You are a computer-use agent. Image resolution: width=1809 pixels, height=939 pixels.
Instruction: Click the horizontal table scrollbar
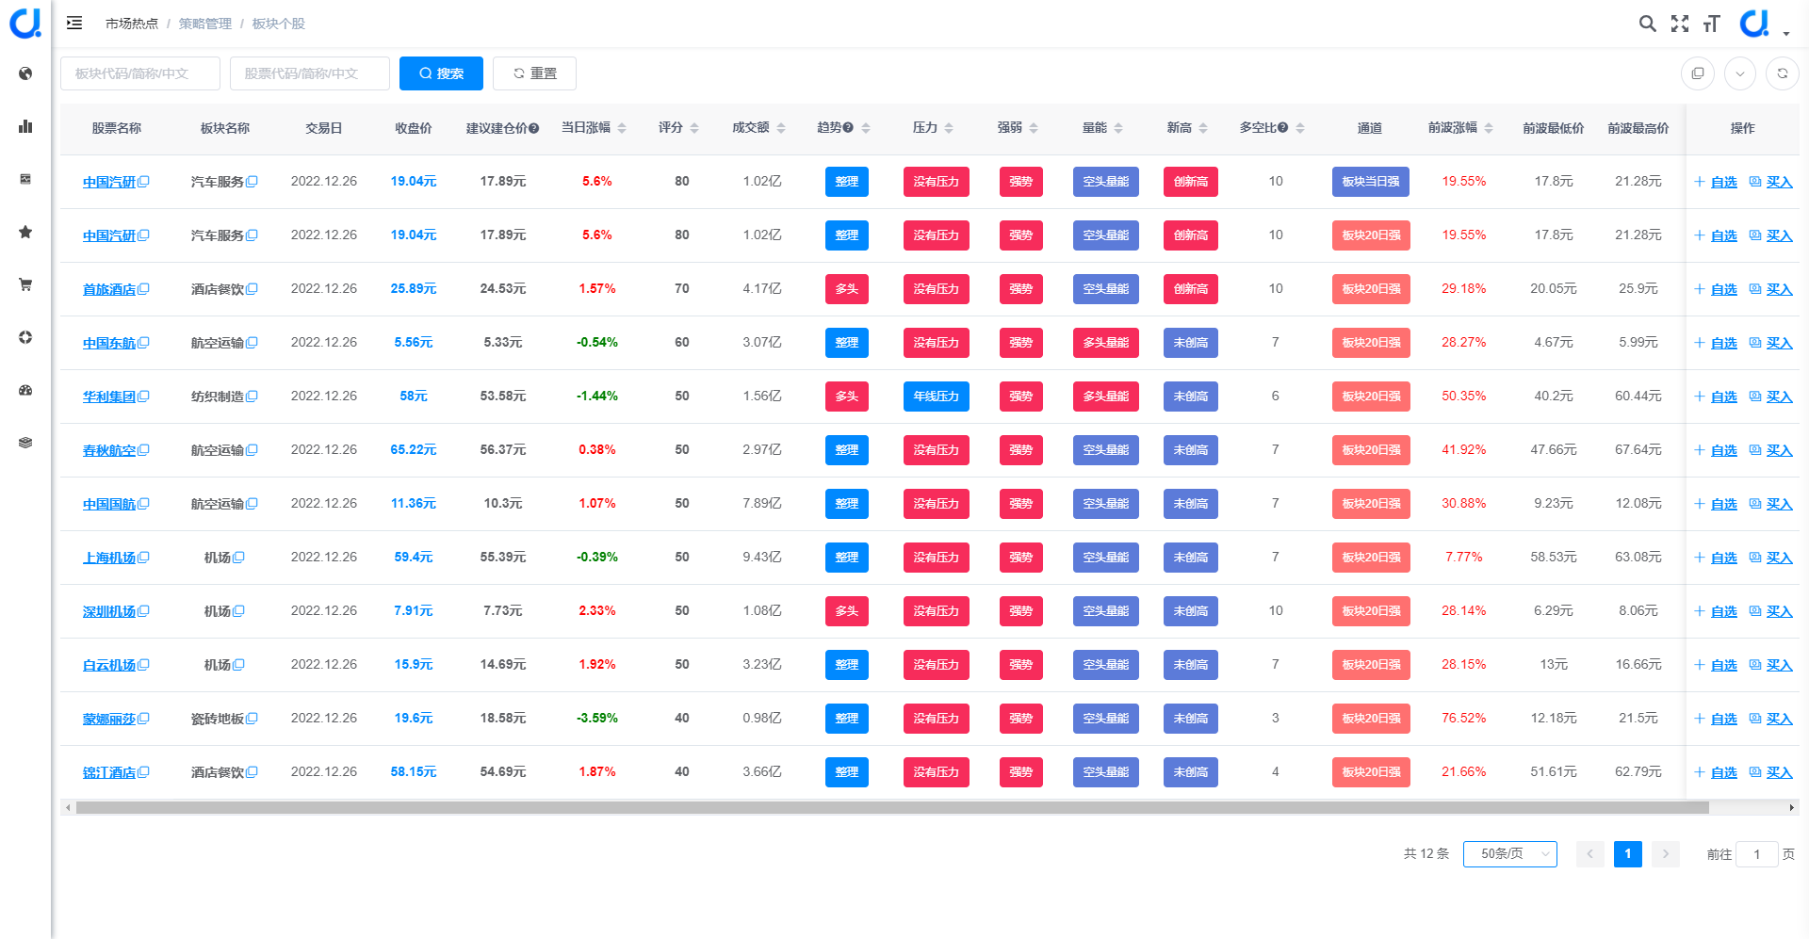click(x=892, y=807)
